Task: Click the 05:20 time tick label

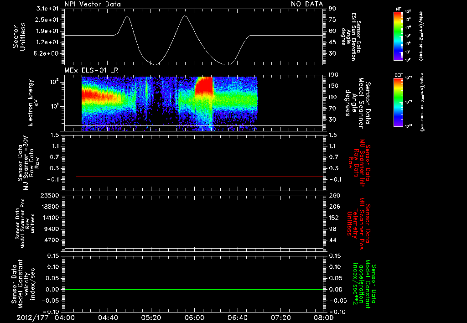Action: (151, 318)
